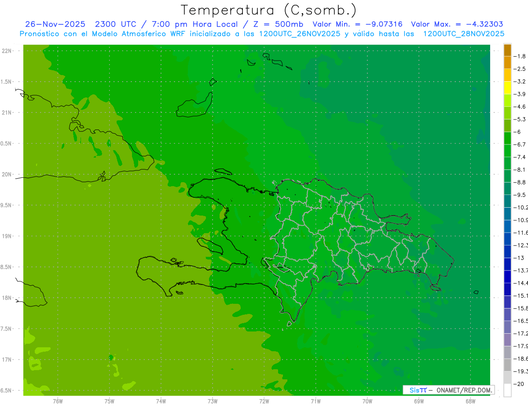528x407 pixels.
Task: Click the colorbar value "-14.4"
Action: pos(521,283)
